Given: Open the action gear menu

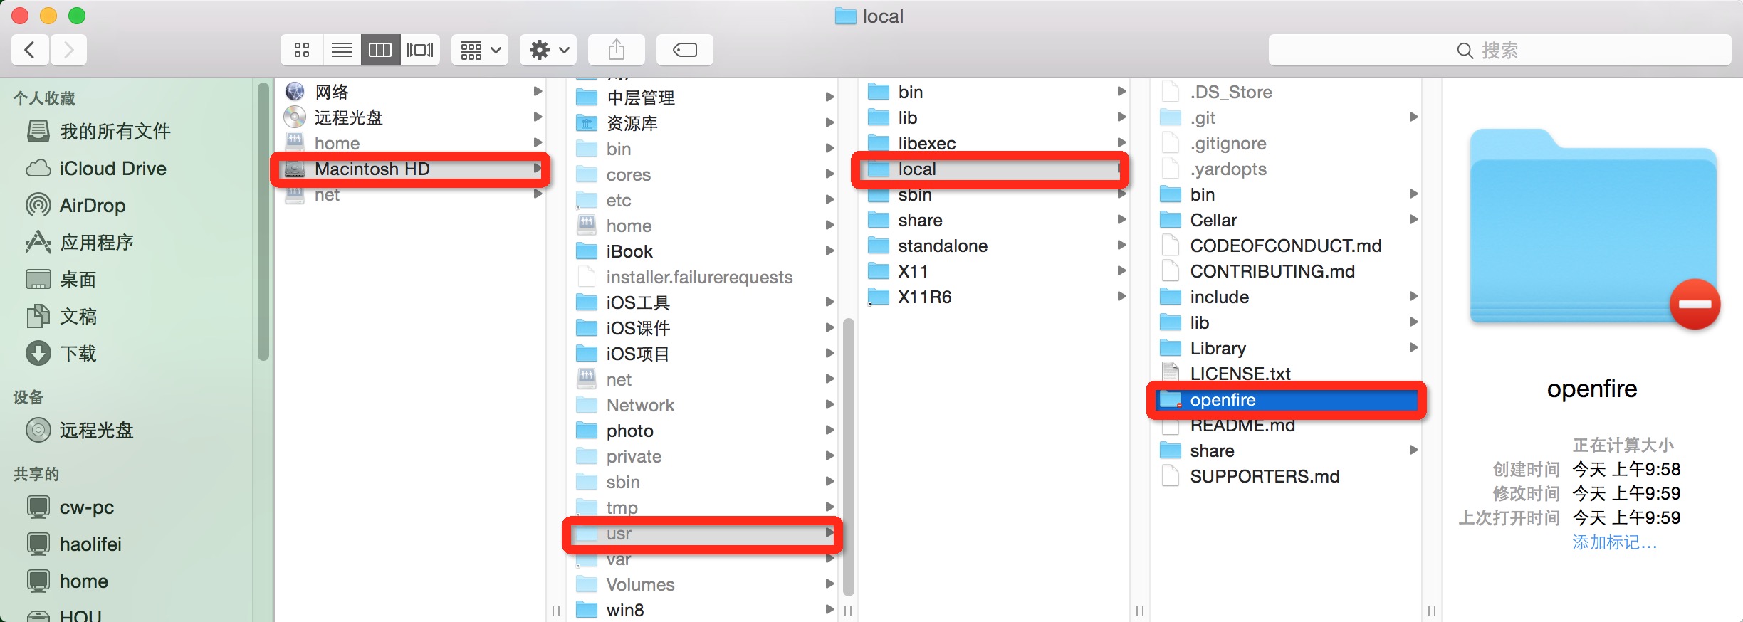Looking at the screenshot, I should (x=547, y=50).
